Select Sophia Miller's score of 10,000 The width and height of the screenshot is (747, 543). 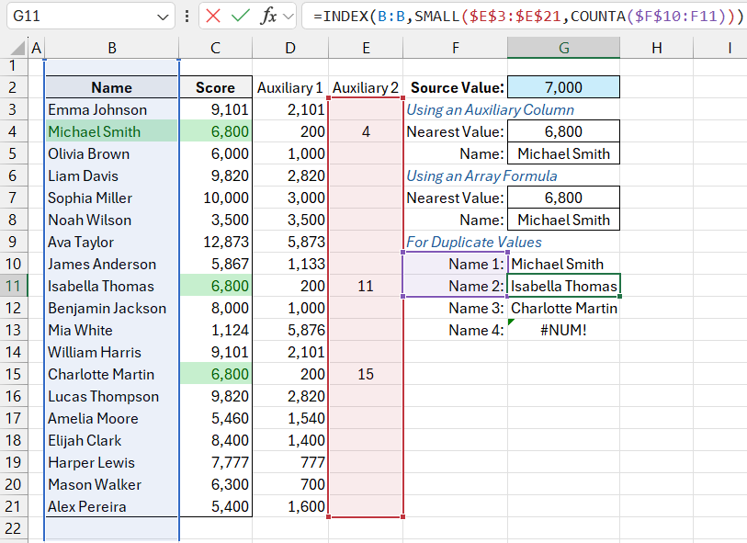(215, 198)
